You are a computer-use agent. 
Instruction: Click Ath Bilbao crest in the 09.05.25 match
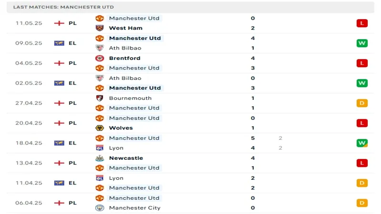click(x=100, y=48)
